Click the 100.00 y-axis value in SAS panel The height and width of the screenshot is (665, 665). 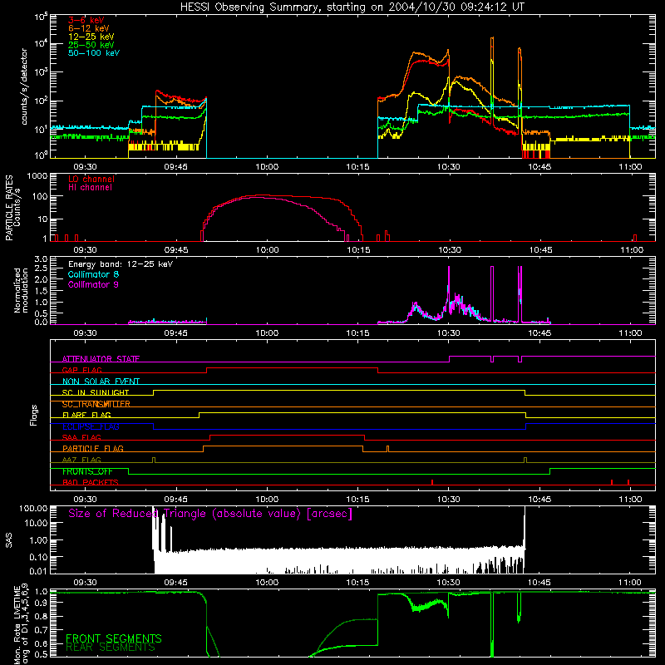33,508
